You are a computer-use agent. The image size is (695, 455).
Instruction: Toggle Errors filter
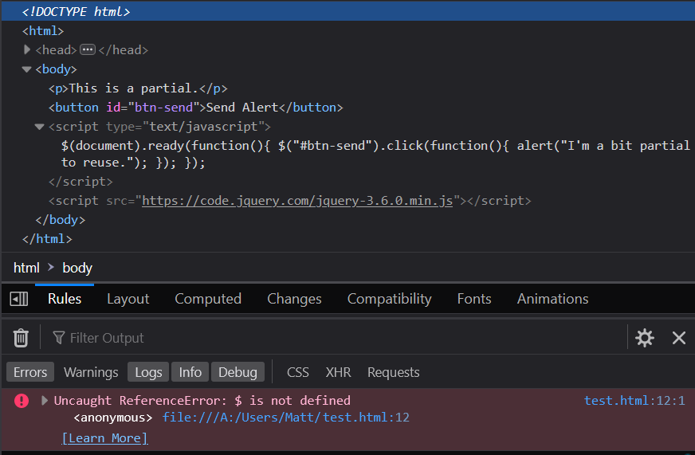click(x=30, y=372)
